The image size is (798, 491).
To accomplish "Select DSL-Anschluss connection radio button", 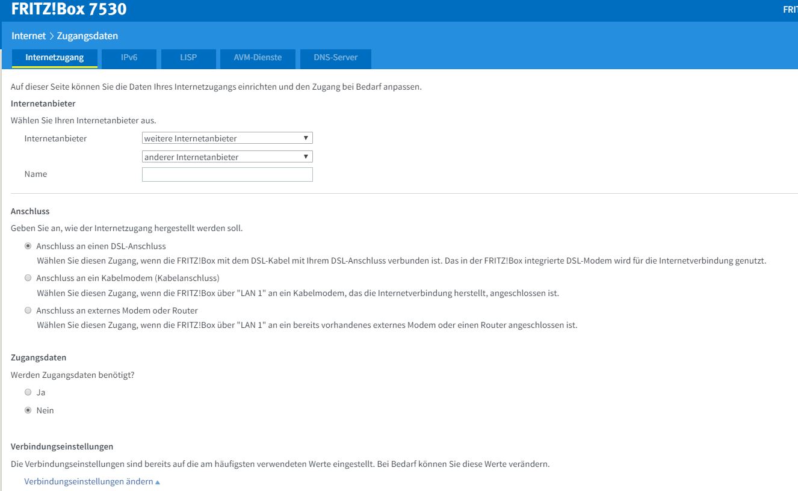I will pos(28,246).
